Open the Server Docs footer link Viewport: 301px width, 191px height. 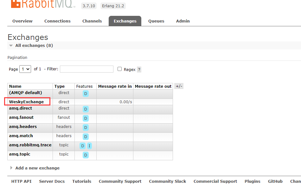pyautogui.click(x=52, y=181)
